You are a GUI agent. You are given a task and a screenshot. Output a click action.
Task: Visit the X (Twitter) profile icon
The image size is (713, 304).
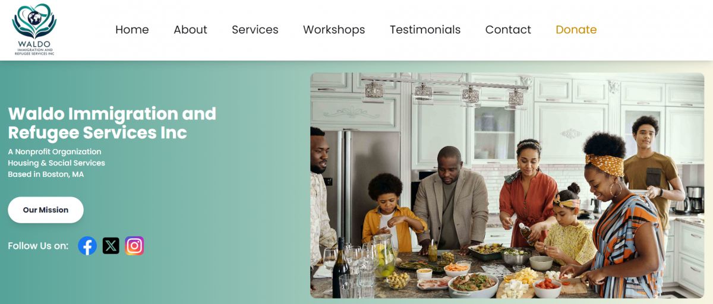click(111, 246)
